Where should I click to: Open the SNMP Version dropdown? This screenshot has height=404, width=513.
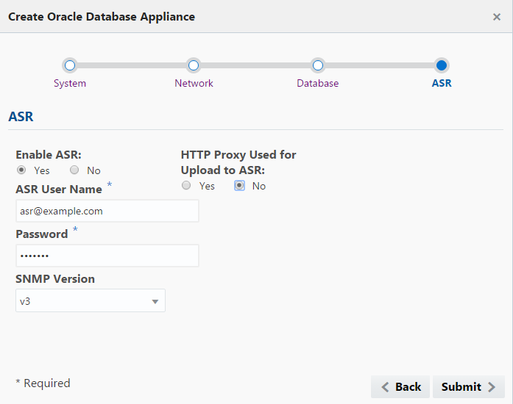pyautogui.click(x=90, y=300)
